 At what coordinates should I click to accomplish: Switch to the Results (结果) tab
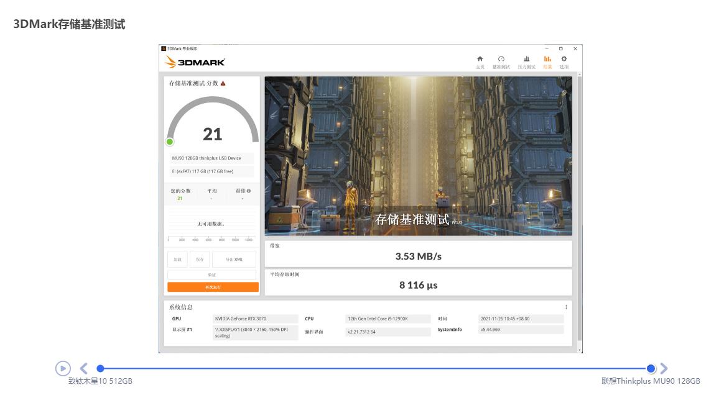[x=547, y=61]
